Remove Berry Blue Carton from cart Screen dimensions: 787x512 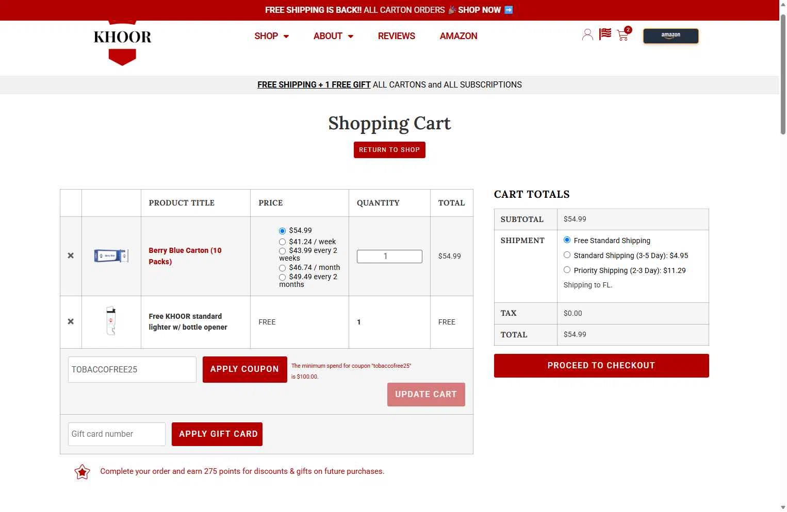point(71,255)
